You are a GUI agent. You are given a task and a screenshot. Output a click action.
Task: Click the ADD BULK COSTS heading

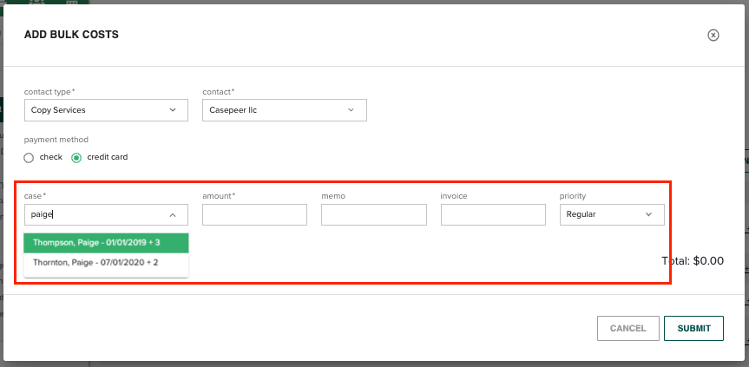72,35
